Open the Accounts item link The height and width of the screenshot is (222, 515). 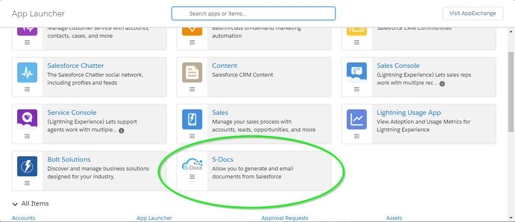[x=23, y=218]
